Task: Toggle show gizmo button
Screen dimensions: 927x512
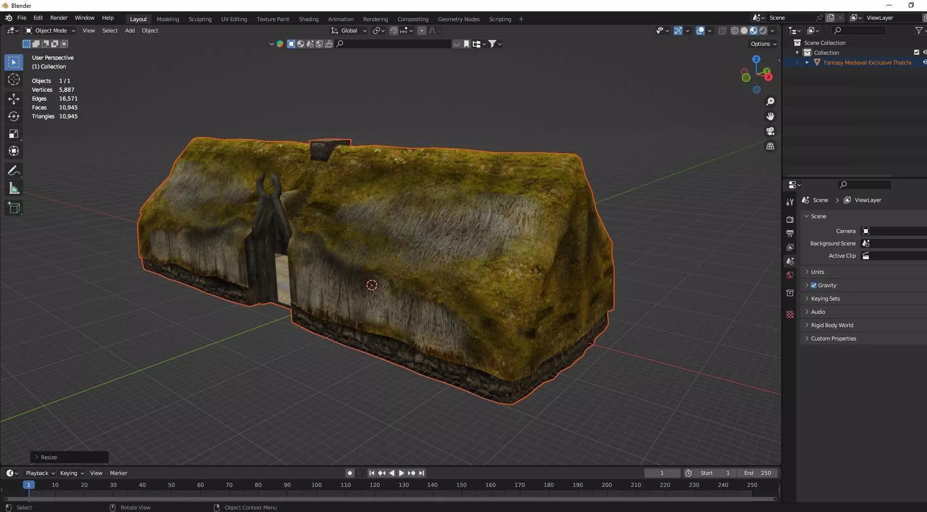Action: [x=678, y=31]
